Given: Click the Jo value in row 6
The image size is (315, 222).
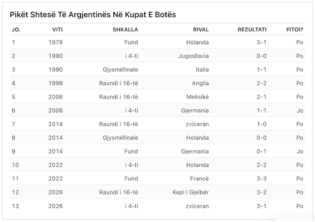Looking at the screenshot, I should [x=300, y=110].
